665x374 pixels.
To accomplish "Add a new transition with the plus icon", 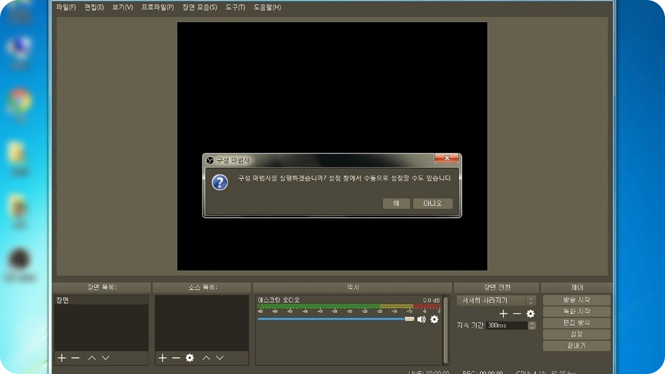I will (503, 314).
